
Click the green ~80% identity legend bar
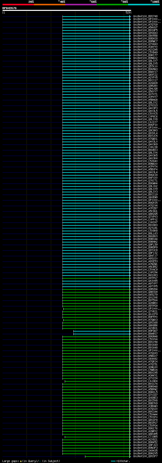tap(112, 5)
